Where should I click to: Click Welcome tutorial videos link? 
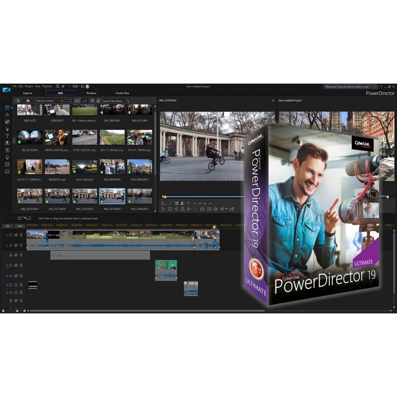point(349,86)
